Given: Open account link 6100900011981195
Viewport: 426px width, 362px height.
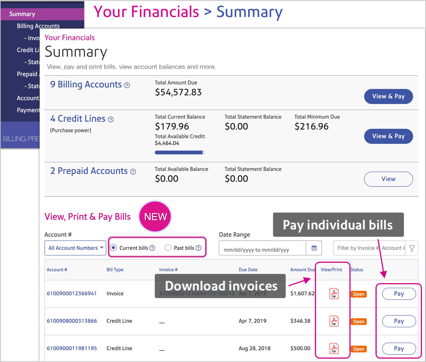Looking at the screenshot, I should point(72,348).
